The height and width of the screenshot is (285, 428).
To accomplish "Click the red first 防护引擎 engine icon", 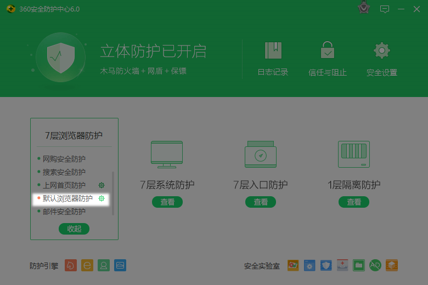I will tap(71, 265).
